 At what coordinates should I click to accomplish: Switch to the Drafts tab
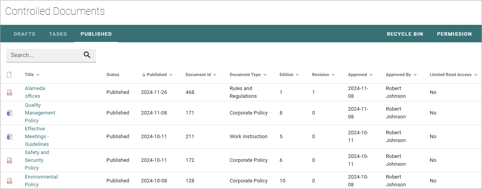[24, 34]
